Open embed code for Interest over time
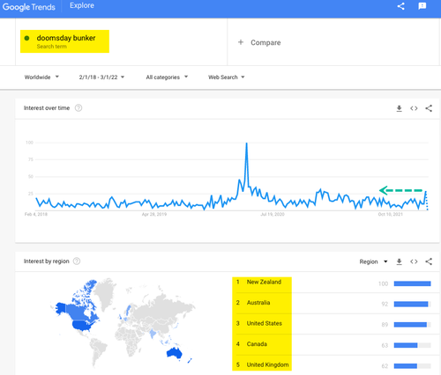Screen dimensions: 441x375 point(414,108)
